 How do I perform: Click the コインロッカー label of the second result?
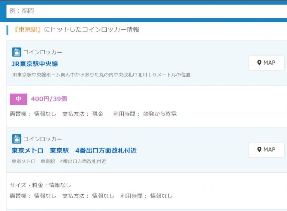43,139
